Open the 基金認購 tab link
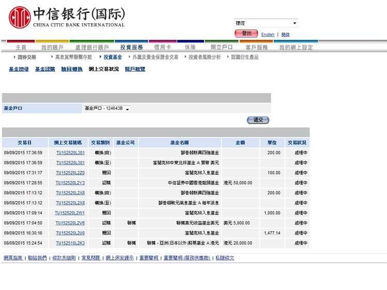This screenshot has height=290, width=387. [45, 69]
